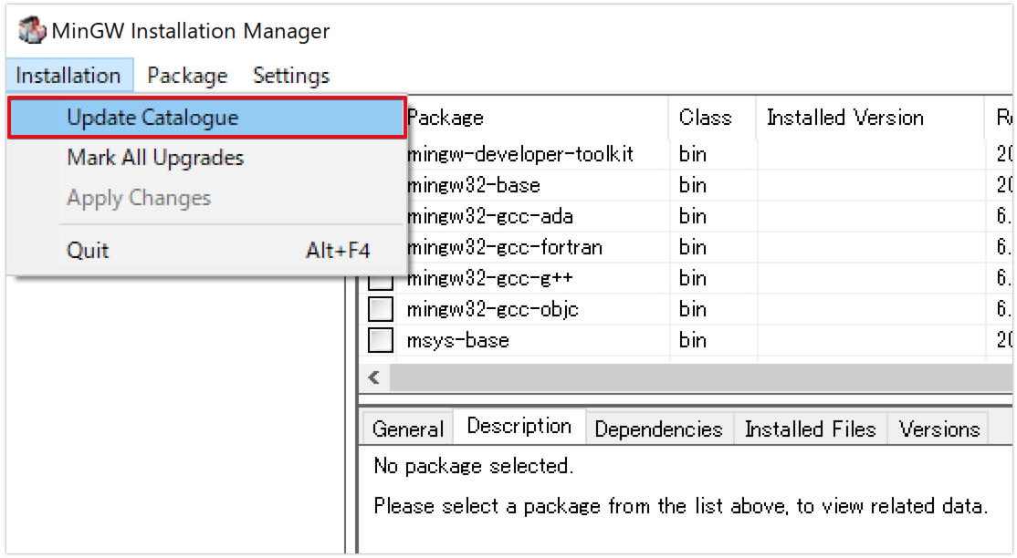
Task: Choose Mark All Upgrades
Action: (x=155, y=158)
